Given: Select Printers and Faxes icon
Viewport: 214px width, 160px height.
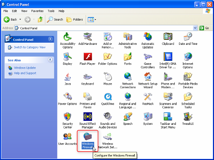Looking at the screenshot, I should pyautogui.click(x=88, y=97).
